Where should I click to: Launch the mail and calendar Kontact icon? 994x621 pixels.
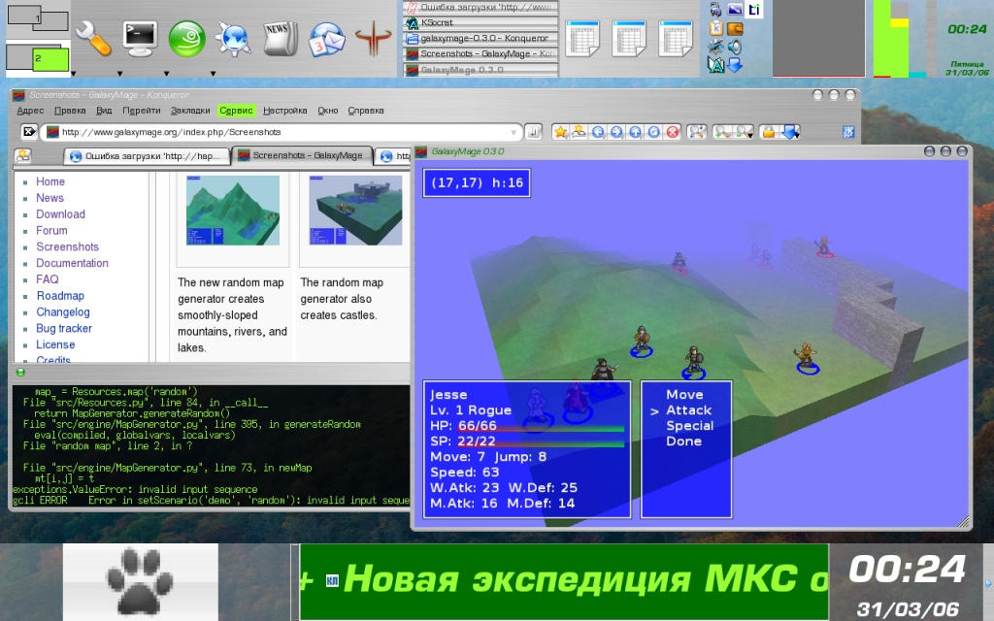(x=326, y=39)
